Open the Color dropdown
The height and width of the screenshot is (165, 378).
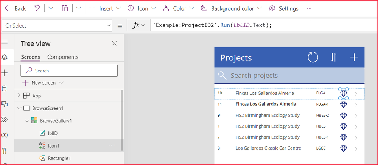coord(178,8)
